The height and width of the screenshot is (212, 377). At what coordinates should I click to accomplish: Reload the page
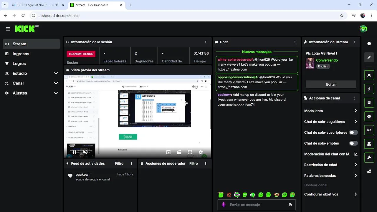click(23, 16)
